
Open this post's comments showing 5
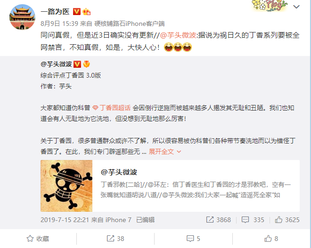193,239
